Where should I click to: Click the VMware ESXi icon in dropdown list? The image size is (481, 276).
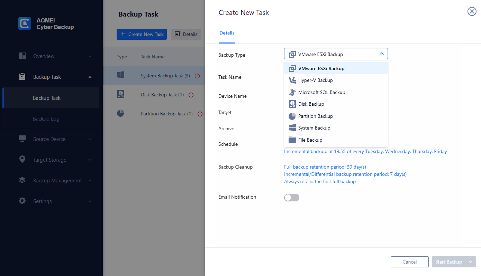point(292,68)
